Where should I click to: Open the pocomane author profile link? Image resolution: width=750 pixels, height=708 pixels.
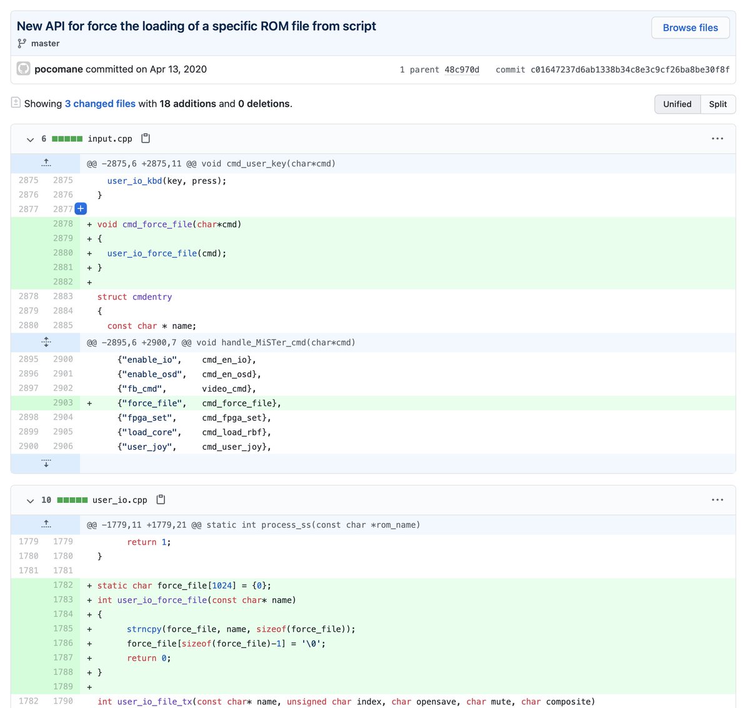59,69
